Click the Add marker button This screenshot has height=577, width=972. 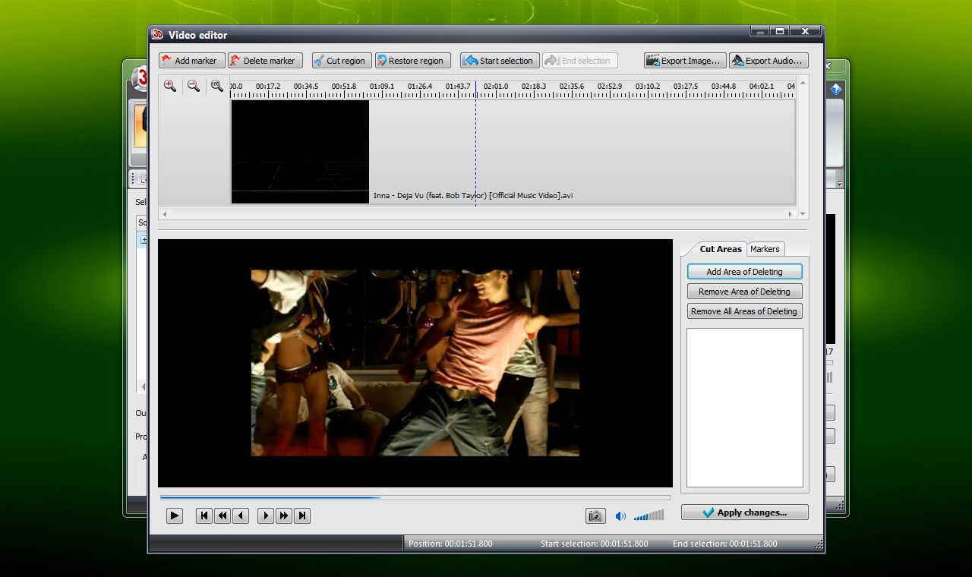[192, 61]
